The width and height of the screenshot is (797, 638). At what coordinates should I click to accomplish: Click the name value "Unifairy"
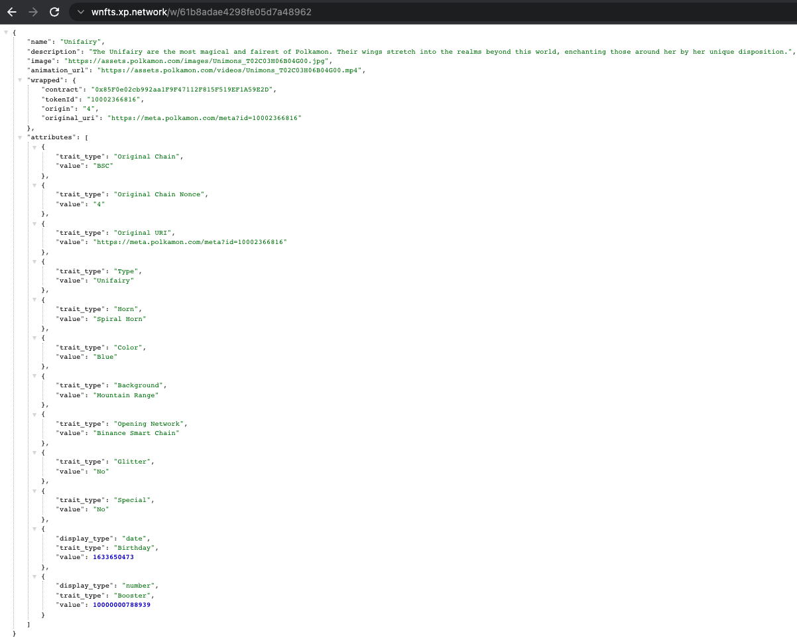81,42
